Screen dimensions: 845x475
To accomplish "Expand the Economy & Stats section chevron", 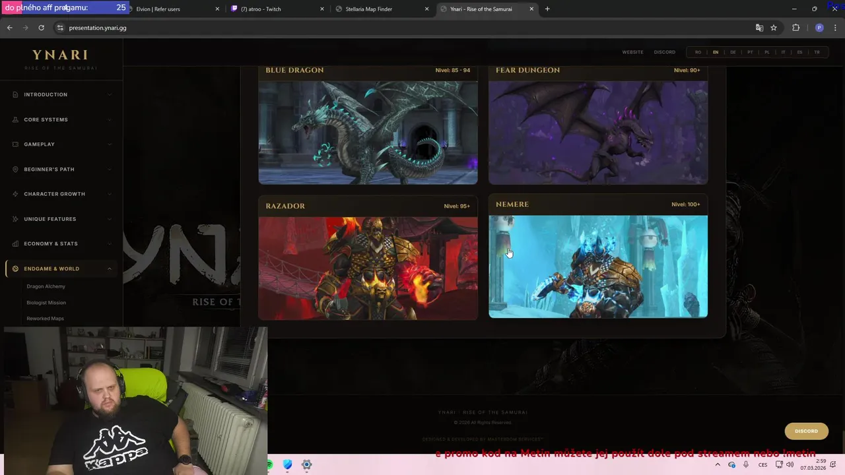I will pyautogui.click(x=110, y=243).
